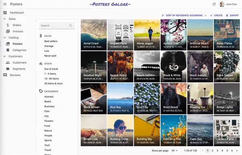Open Segments in the sidebar
The image size is (242, 155).
[x=19, y=69]
